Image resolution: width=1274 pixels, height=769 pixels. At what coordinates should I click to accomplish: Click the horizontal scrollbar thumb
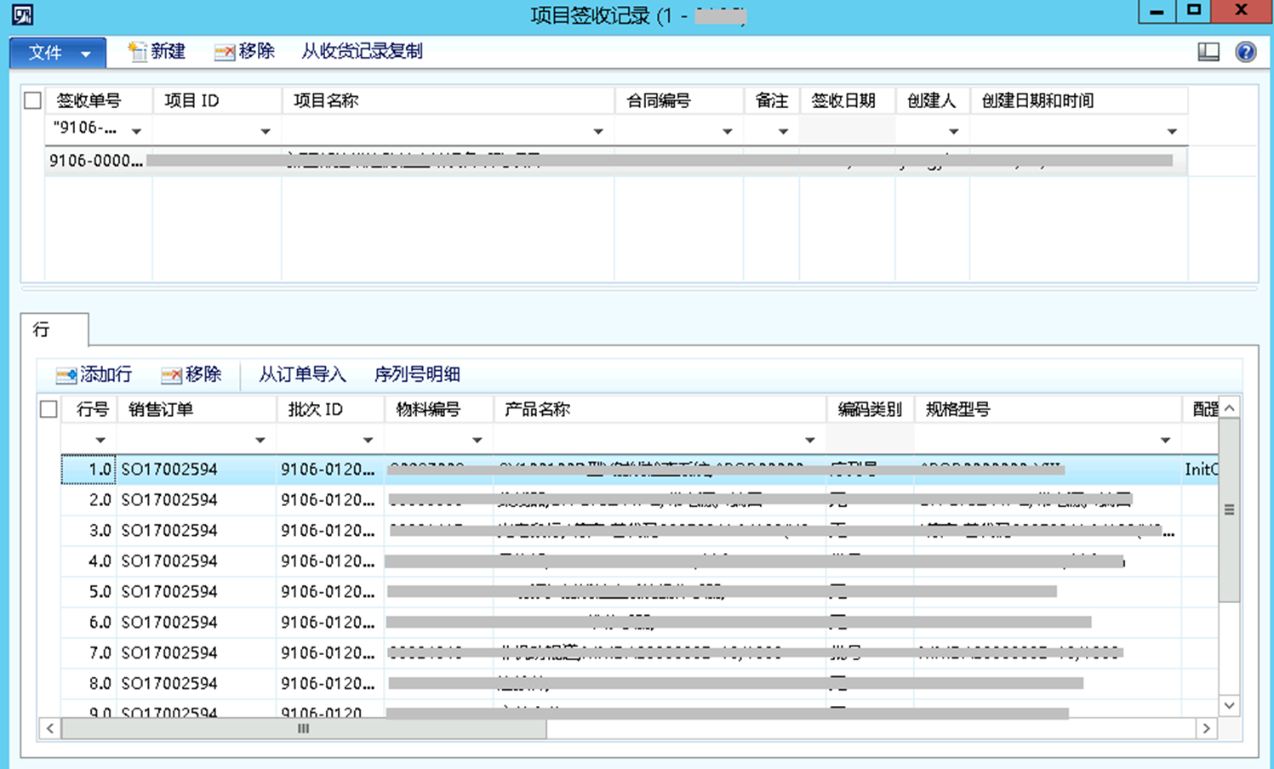pos(304,729)
